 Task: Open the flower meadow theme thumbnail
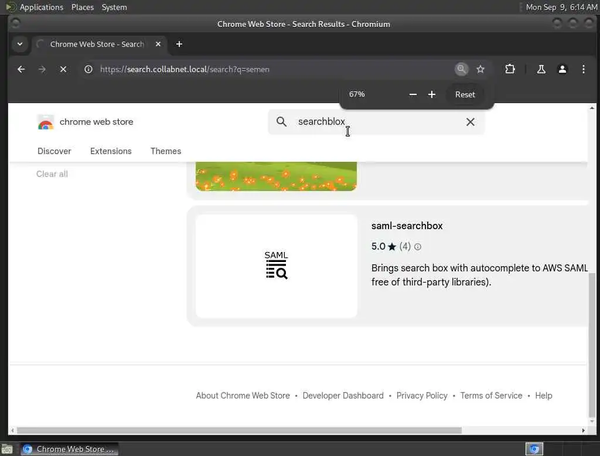pos(276,176)
